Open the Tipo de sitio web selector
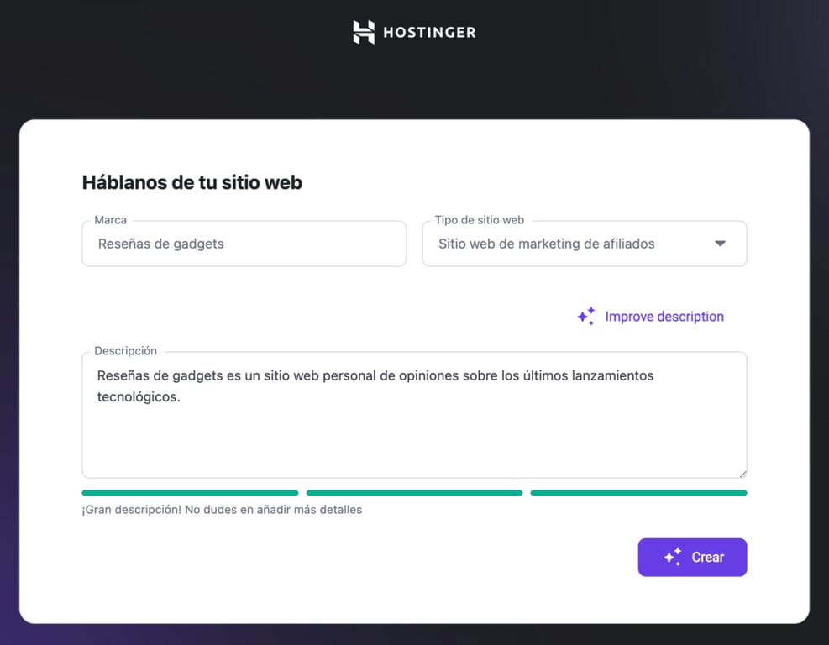The width and height of the screenshot is (829, 645). (584, 243)
